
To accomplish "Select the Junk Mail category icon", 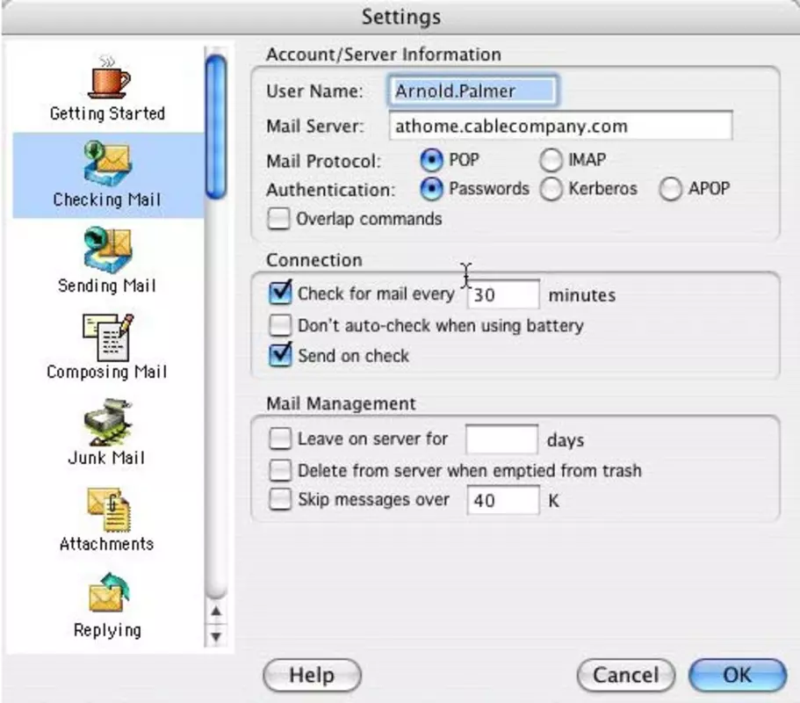I will coord(108,422).
